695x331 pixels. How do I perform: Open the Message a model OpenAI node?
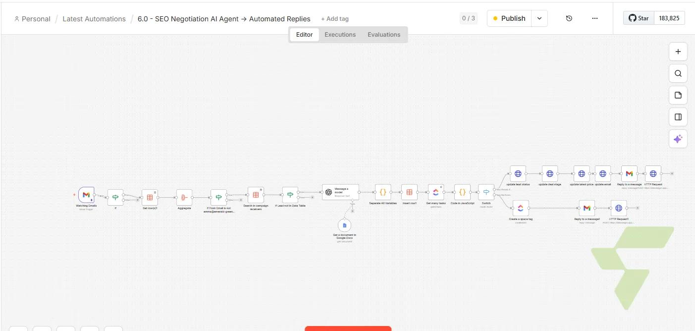point(340,192)
